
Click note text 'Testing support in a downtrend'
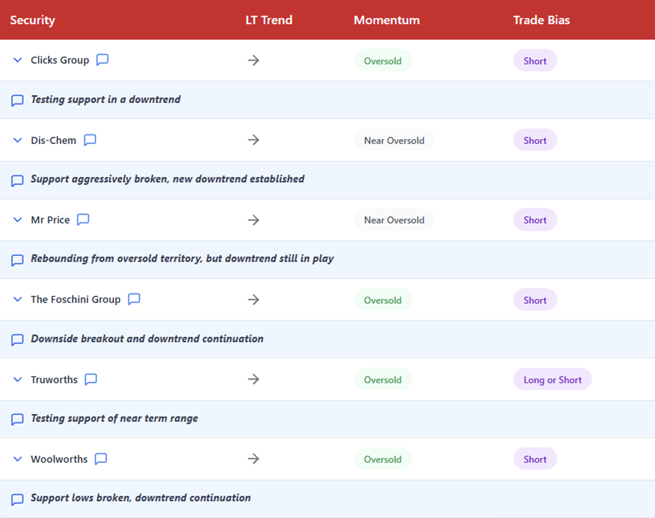106,100
